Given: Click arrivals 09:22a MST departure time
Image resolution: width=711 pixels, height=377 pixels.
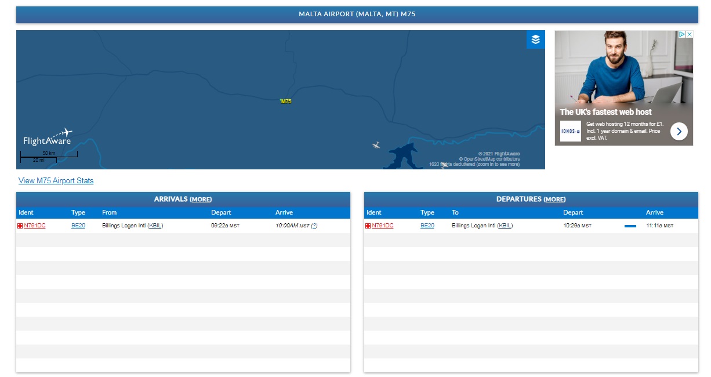Looking at the screenshot, I should tap(225, 226).
